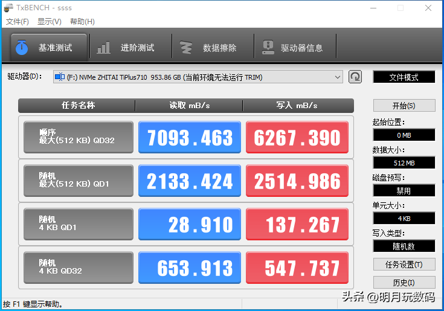Click the drive information icon
Screen dimensions: 444x311
click(268, 47)
